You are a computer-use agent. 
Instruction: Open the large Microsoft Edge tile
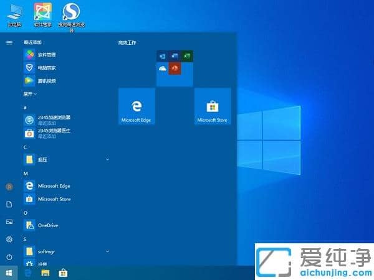coord(137,106)
